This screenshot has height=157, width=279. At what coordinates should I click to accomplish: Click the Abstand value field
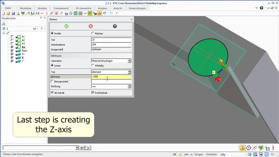[x=111, y=77]
